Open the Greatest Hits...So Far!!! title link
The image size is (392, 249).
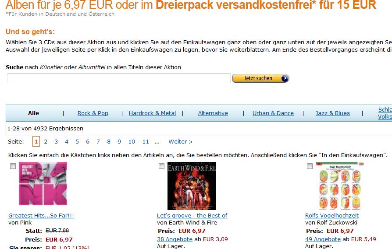pyautogui.click(x=41, y=216)
